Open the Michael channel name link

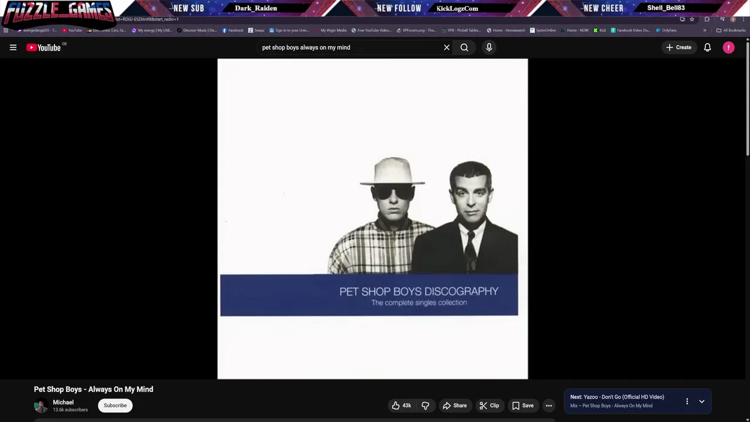[x=63, y=403]
